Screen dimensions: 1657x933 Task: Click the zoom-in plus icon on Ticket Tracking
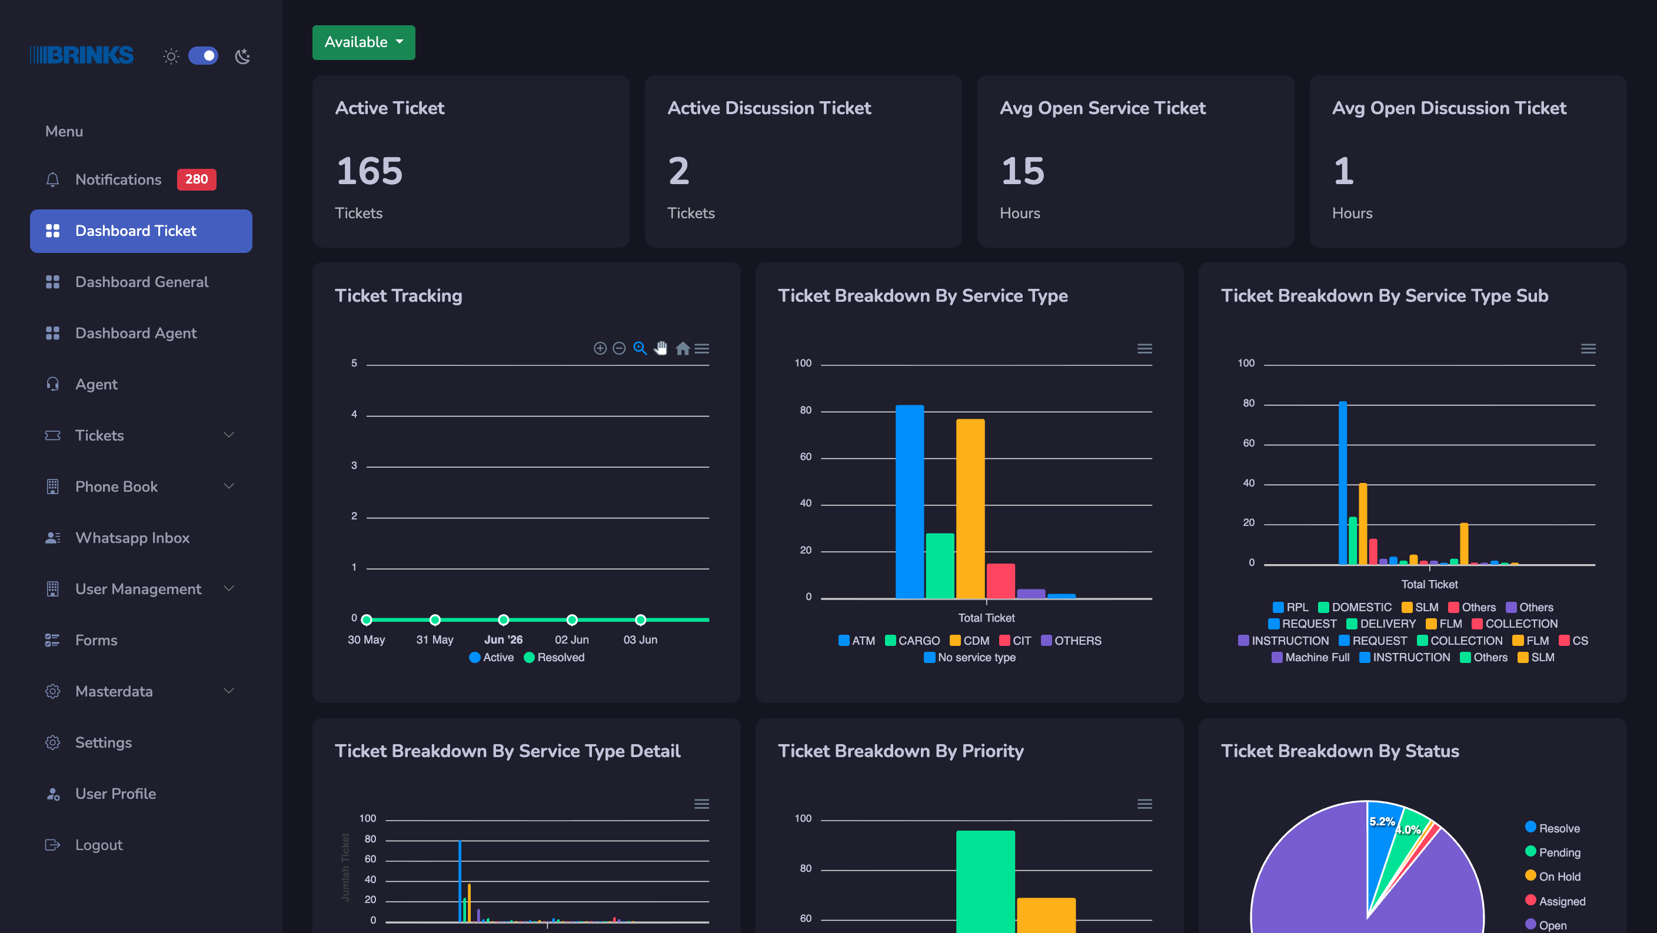[x=600, y=348]
